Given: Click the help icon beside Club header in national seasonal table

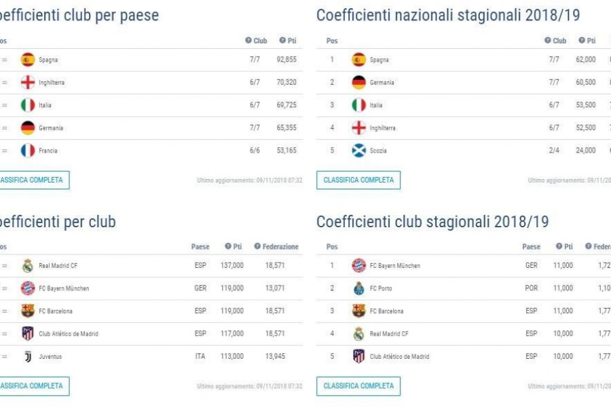Looking at the screenshot, I should 547,40.
